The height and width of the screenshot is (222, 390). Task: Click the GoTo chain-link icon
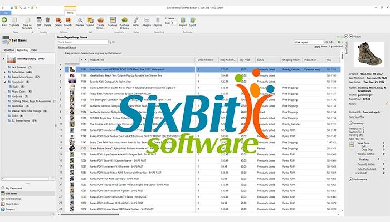pyautogui.click(x=136, y=20)
